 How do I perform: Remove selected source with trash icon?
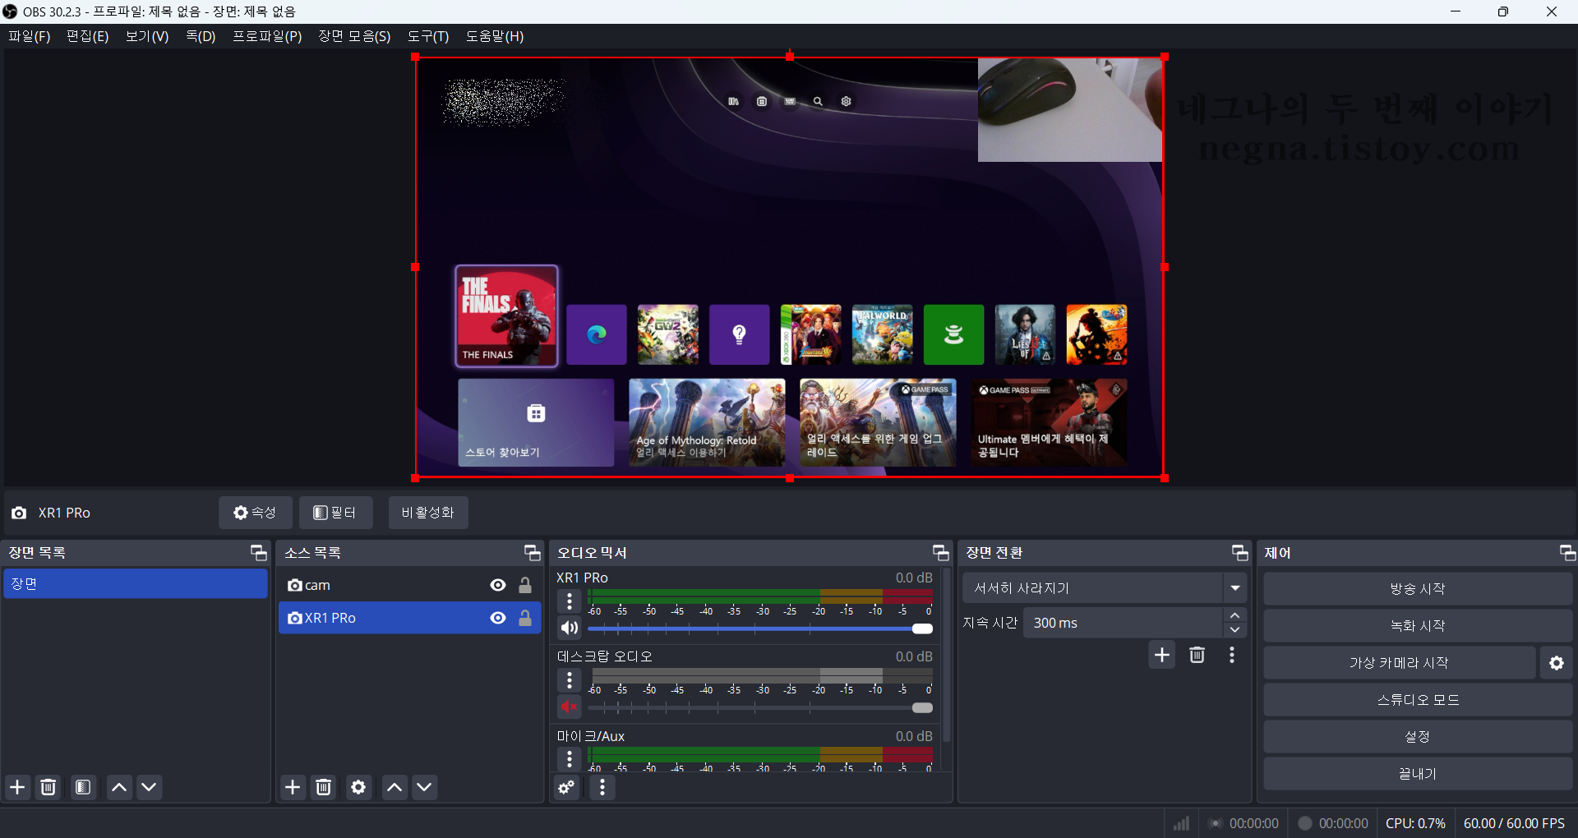[324, 787]
